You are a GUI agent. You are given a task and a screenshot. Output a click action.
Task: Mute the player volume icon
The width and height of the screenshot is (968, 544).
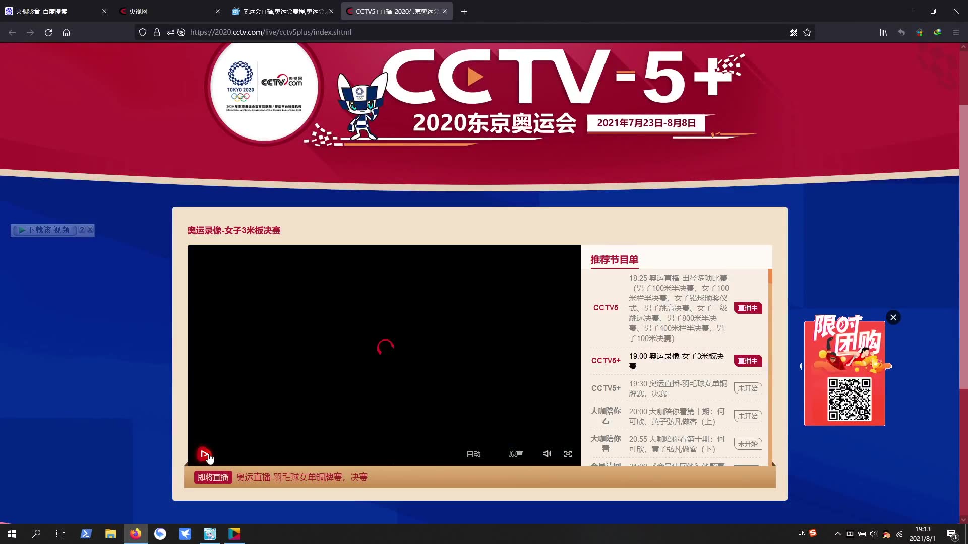(x=547, y=454)
